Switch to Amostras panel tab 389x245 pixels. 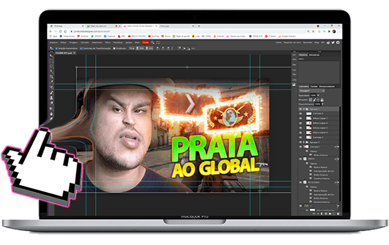(x=314, y=55)
